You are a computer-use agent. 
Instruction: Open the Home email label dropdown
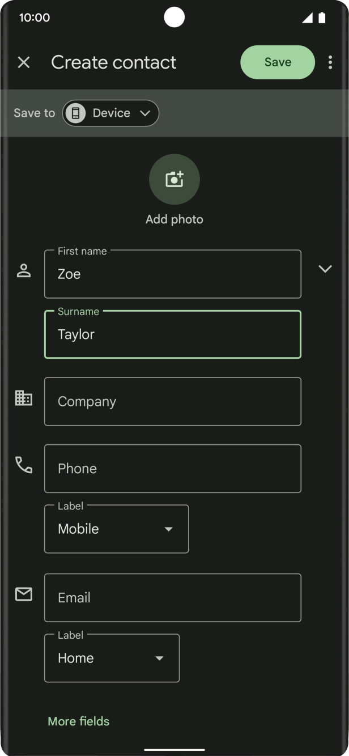(x=112, y=658)
